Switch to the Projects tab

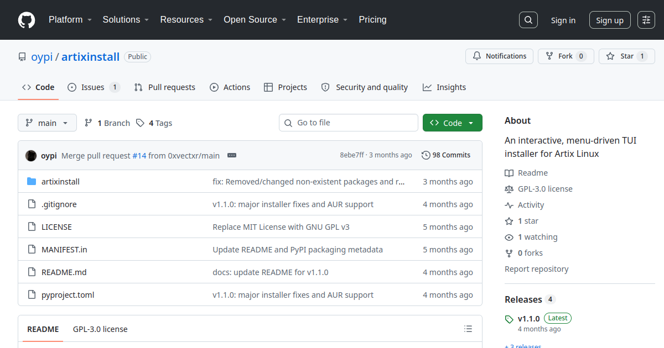(x=286, y=87)
